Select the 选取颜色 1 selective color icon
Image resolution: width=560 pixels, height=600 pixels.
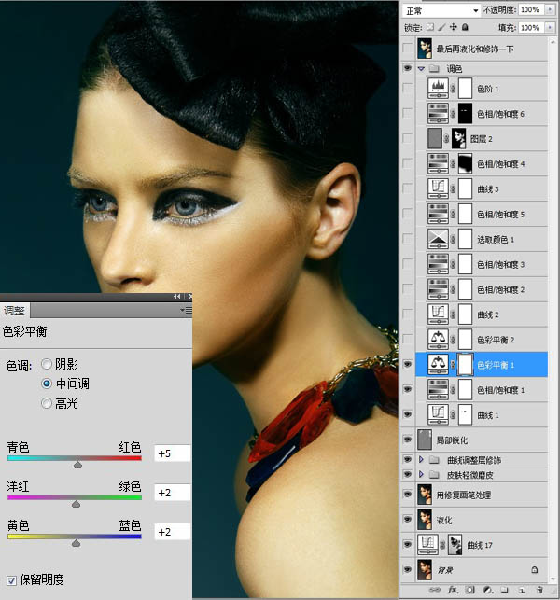tap(438, 239)
